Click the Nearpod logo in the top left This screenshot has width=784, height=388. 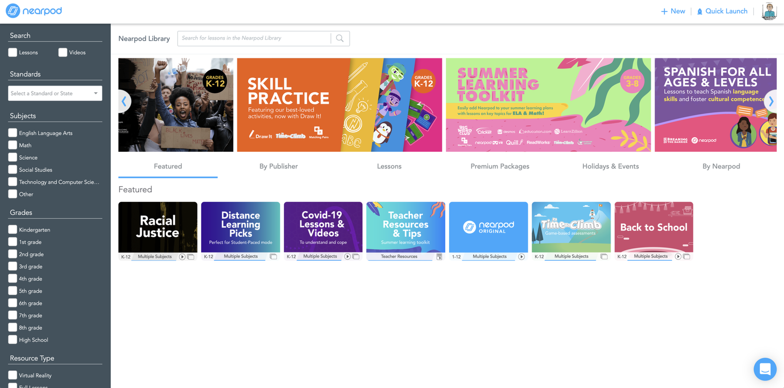point(33,10)
